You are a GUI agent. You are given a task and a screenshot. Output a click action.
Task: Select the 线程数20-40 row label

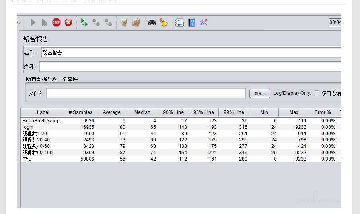pyautogui.click(x=36, y=140)
